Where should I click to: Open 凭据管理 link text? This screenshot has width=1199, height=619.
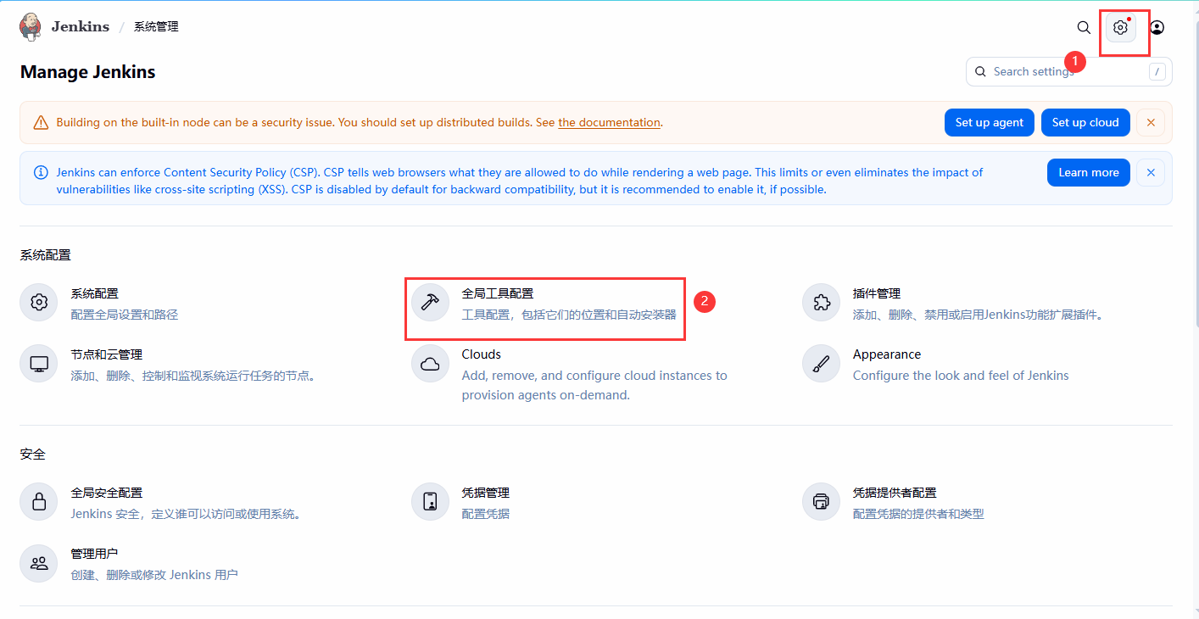pos(485,493)
